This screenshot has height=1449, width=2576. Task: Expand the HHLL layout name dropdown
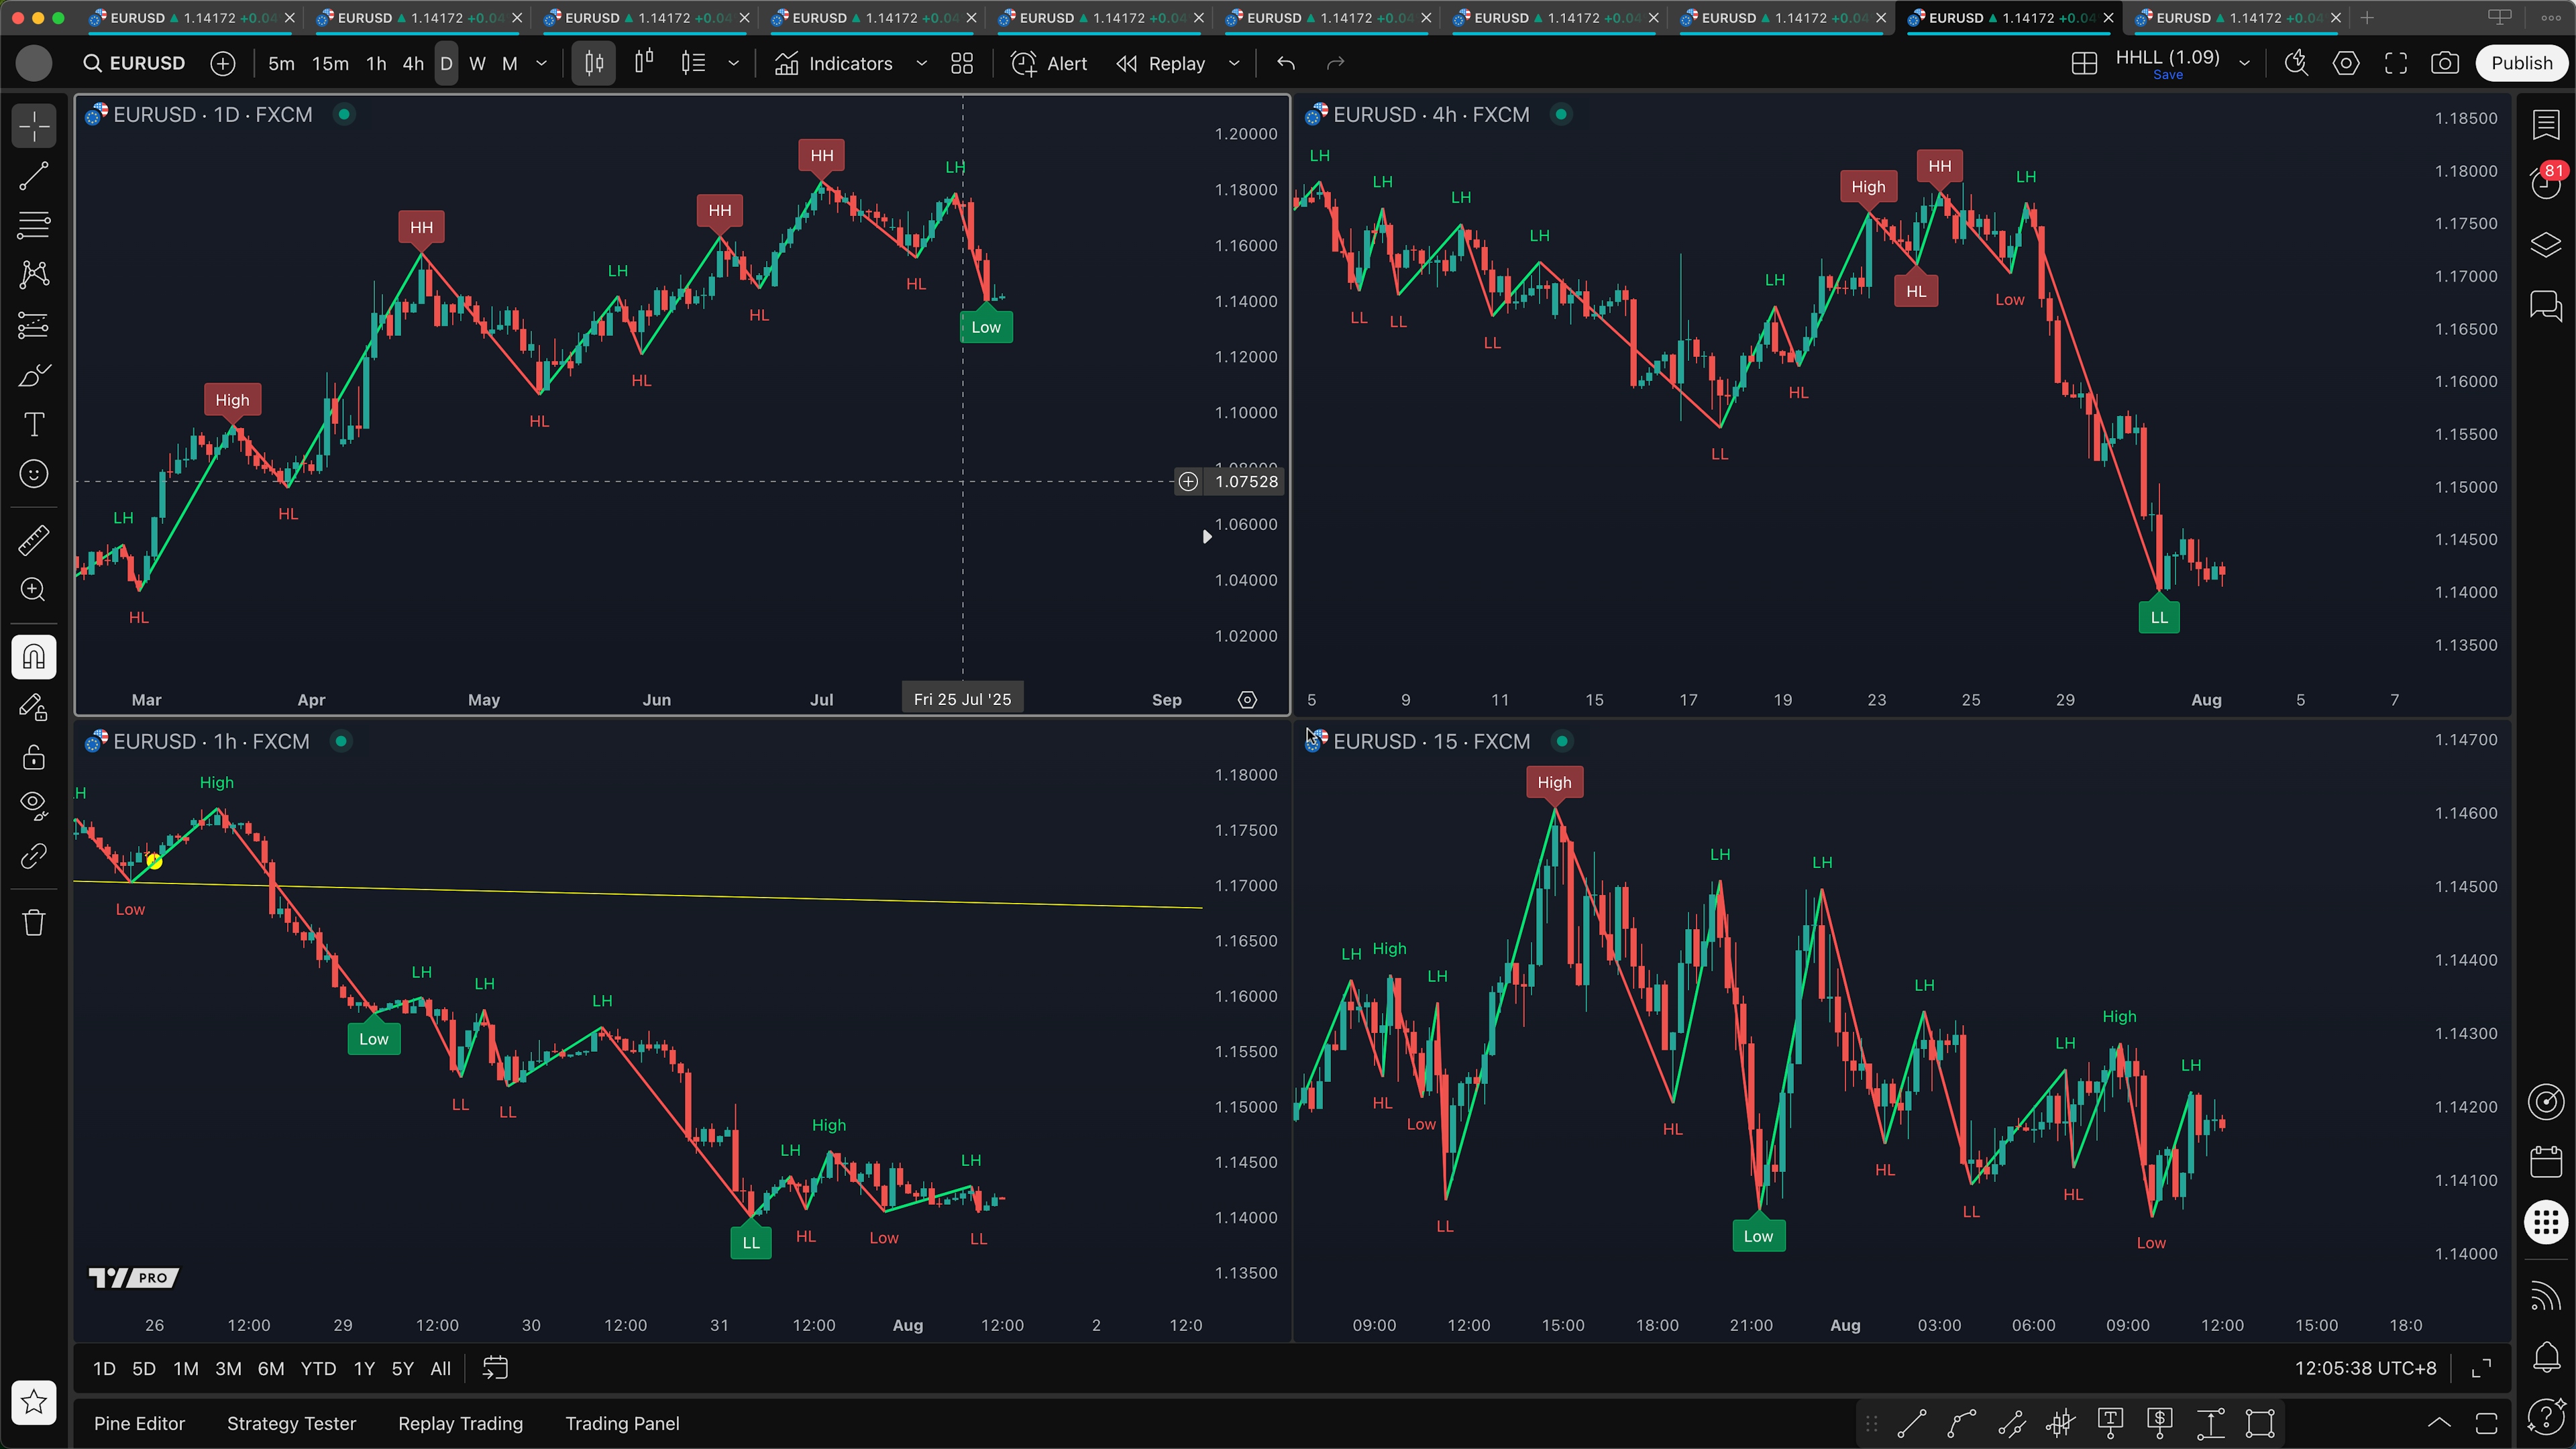(2245, 63)
